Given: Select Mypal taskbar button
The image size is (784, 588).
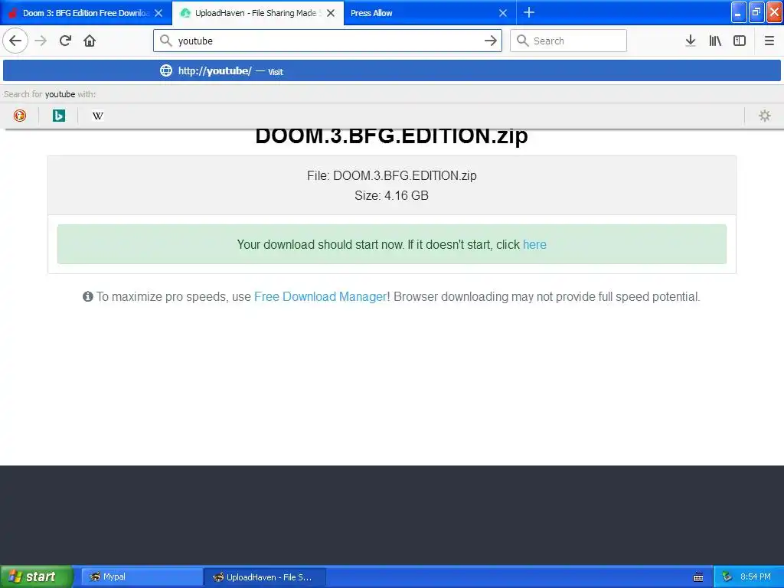Looking at the screenshot, I should click(141, 577).
